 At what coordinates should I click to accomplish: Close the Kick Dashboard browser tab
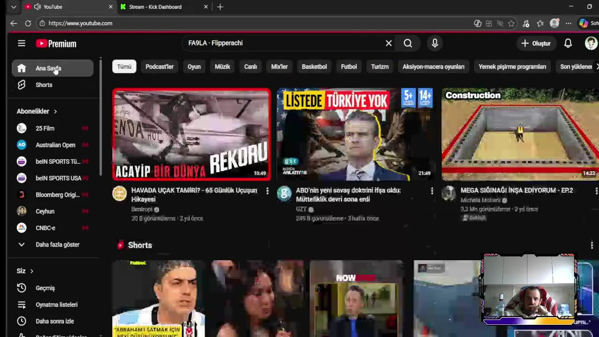[x=206, y=7]
